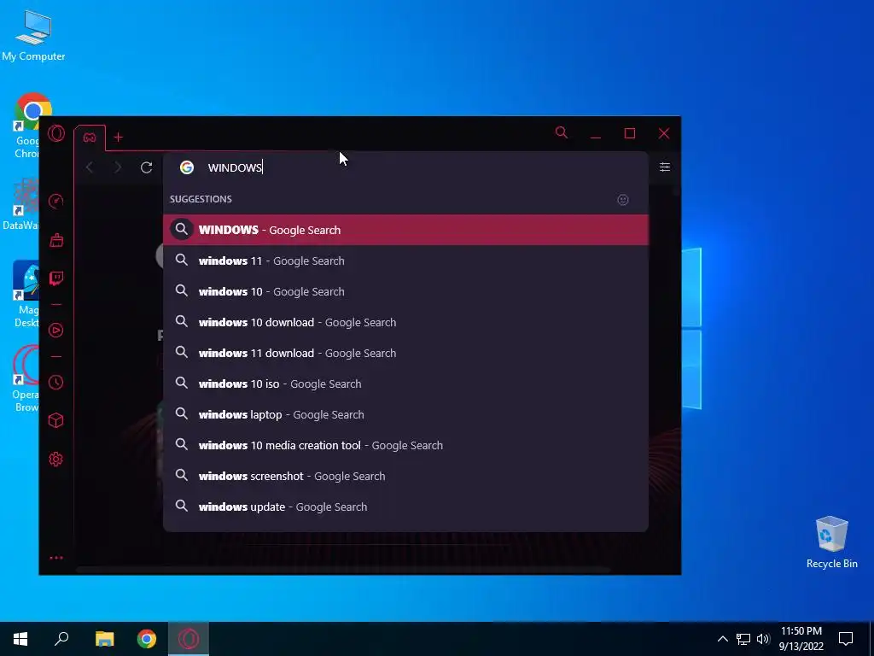The image size is (874, 656).
Task: Select the Google Chrome desktop shortcut
Action: click(28, 126)
